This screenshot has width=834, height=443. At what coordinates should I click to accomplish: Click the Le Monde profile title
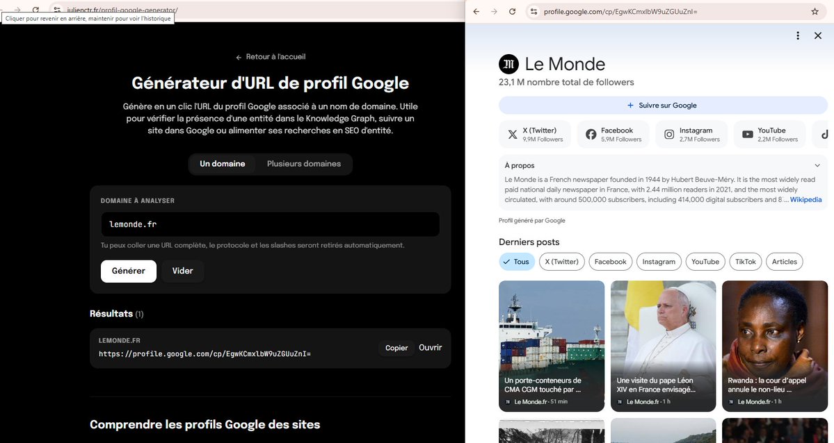tap(565, 65)
